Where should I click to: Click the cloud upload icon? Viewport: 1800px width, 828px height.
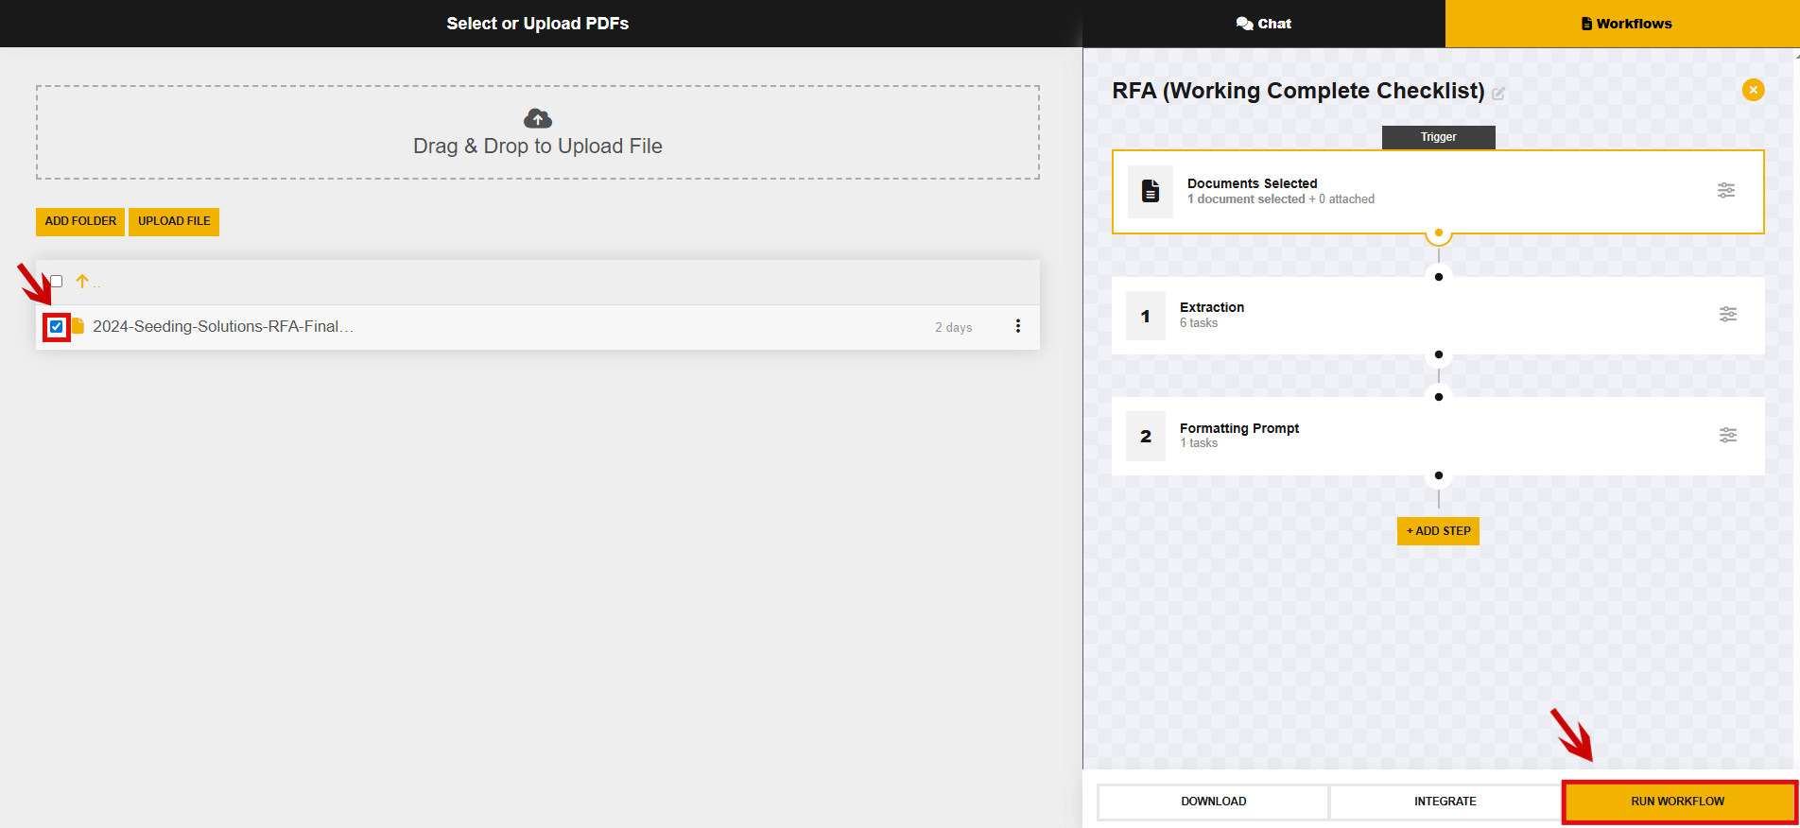tap(537, 118)
